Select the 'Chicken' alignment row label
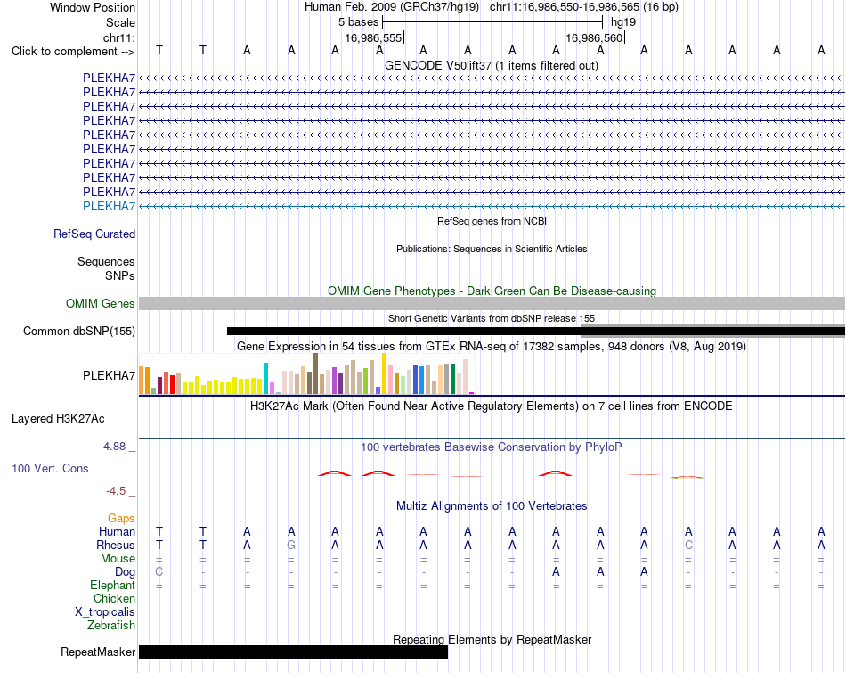 pyautogui.click(x=114, y=598)
